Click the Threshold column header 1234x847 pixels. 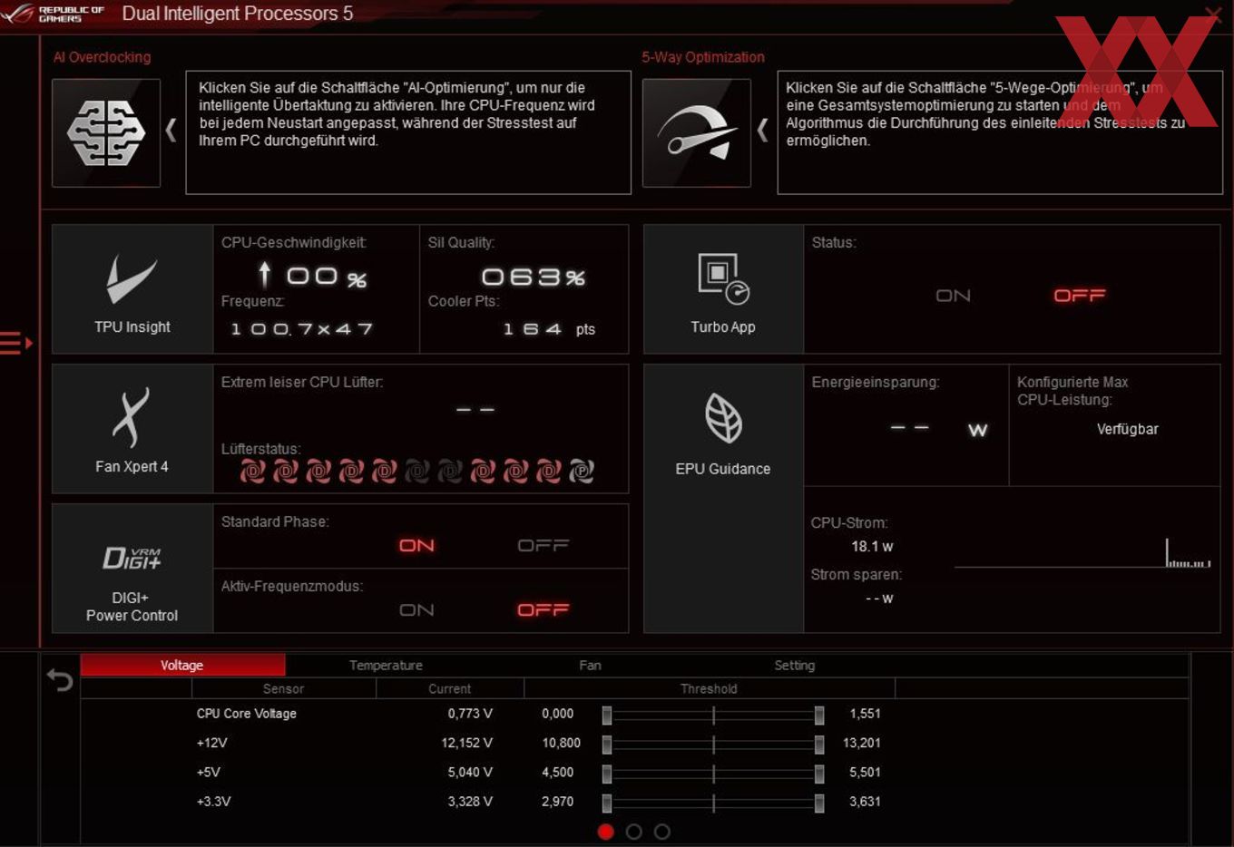pos(710,688)
